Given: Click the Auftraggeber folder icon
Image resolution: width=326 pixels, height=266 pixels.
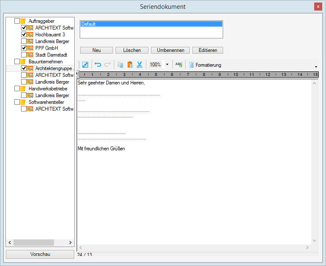Looking at the screenshot, I should point(23,21).
